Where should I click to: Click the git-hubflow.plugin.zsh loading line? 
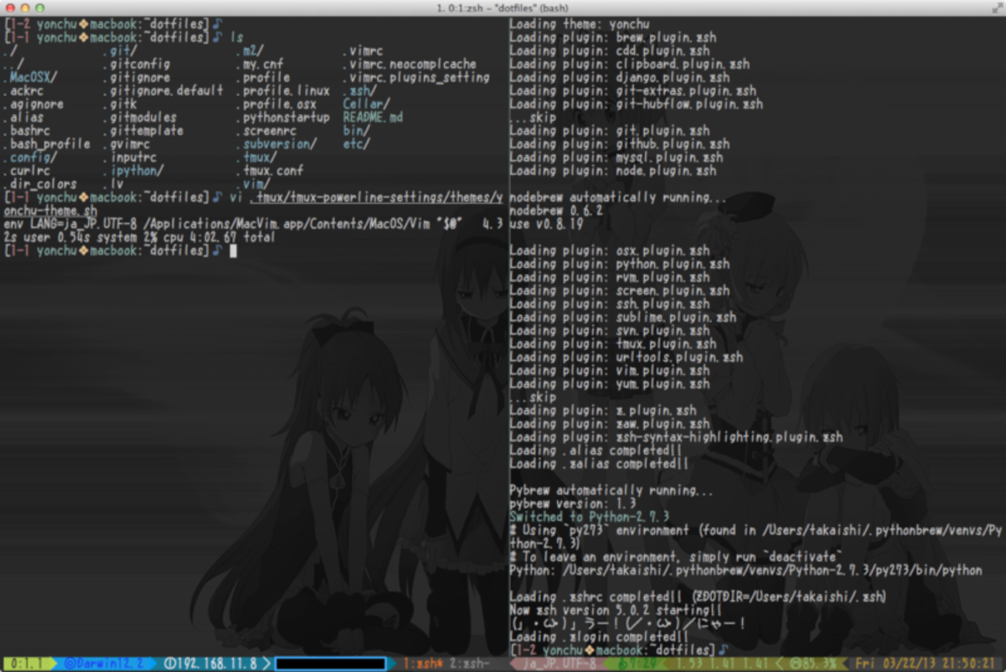pyautogui.click(x=637, y=105)
